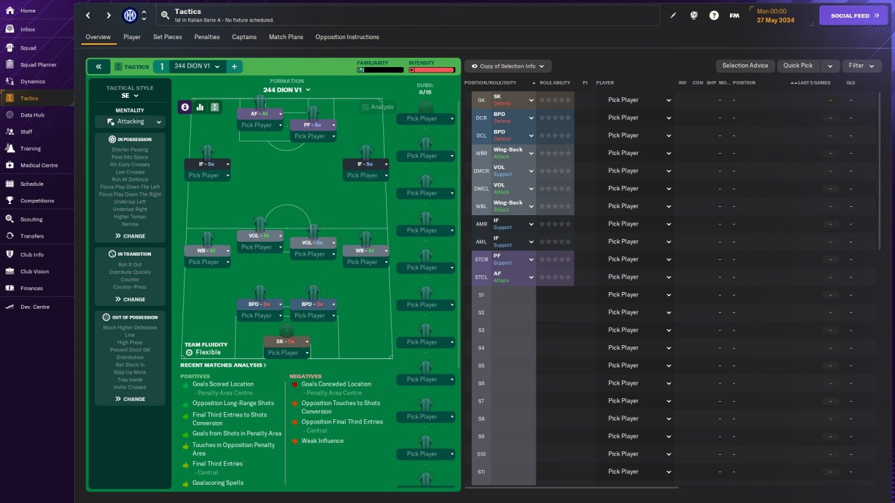Screen dimensions: 895x503
Task: Open the Inbox sidebar icon
Action: pyautogui.click(x=10, y=29)
